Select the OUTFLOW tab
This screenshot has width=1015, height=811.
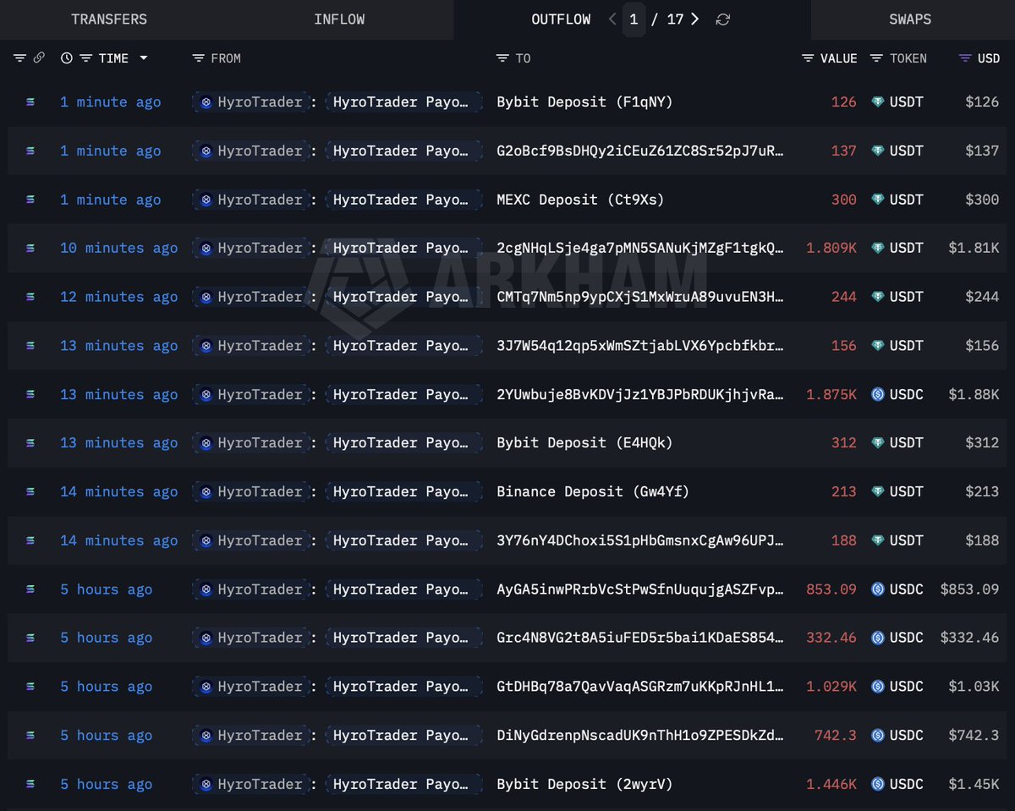click(561, 19)
